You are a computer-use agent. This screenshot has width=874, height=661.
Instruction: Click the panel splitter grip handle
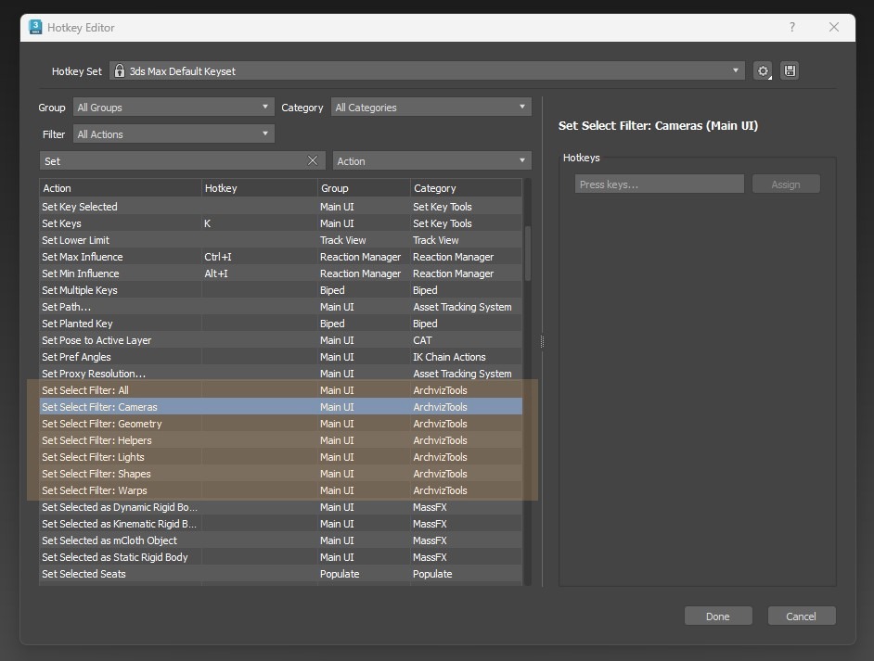[542, 341]
